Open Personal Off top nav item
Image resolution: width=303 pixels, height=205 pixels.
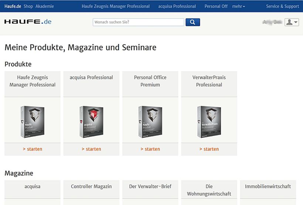click(216, 6)
